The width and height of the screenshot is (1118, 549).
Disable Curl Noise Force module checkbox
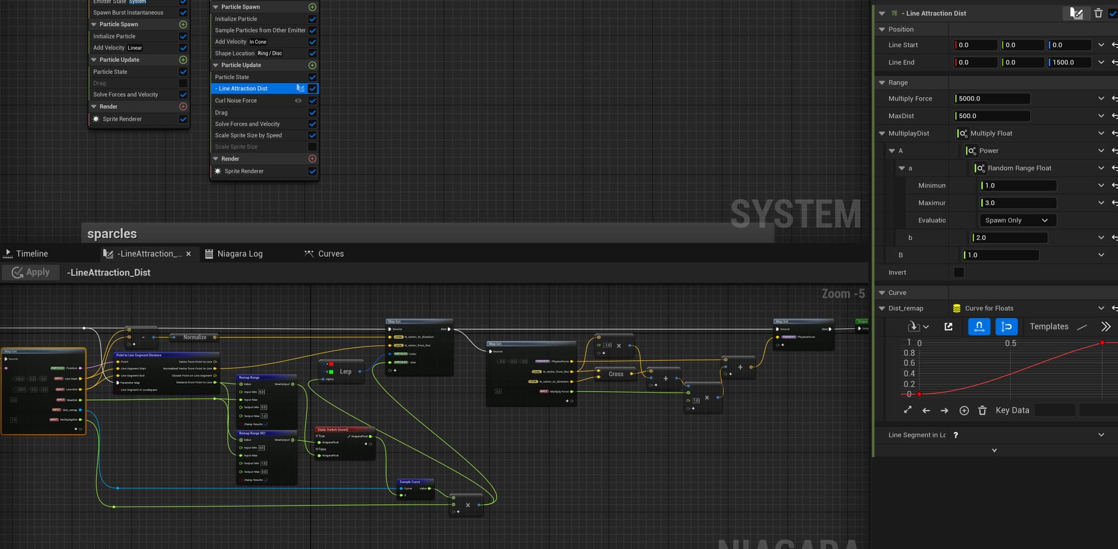click(x=312, y=101)
